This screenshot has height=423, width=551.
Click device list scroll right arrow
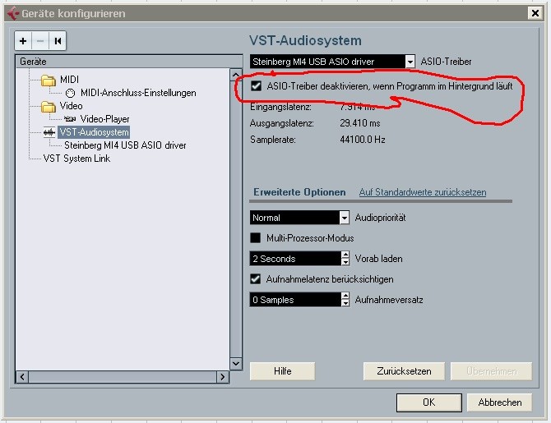point(222,377)
